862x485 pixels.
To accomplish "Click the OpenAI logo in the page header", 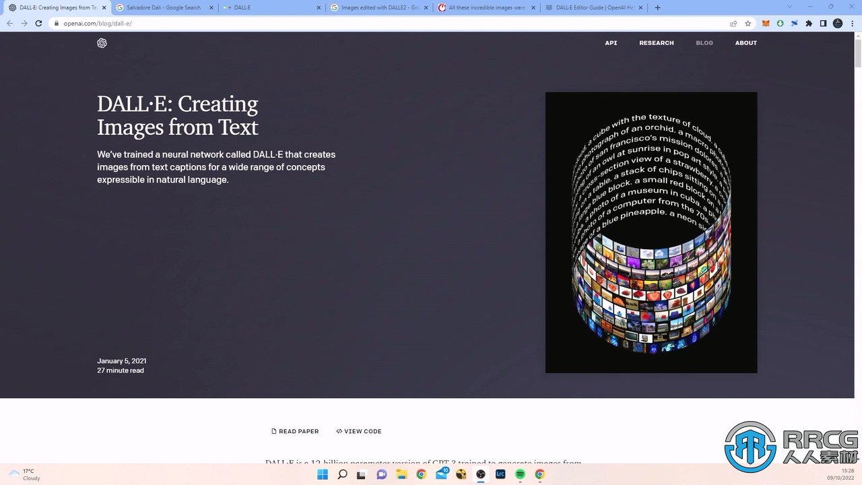I will 102,43.
